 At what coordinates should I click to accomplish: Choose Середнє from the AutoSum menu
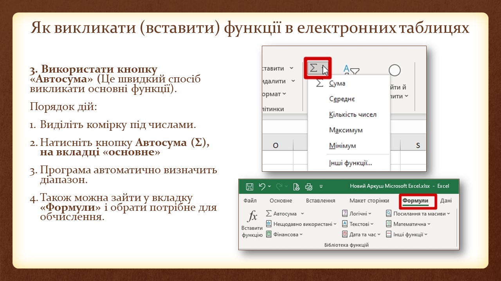[342, 99]
